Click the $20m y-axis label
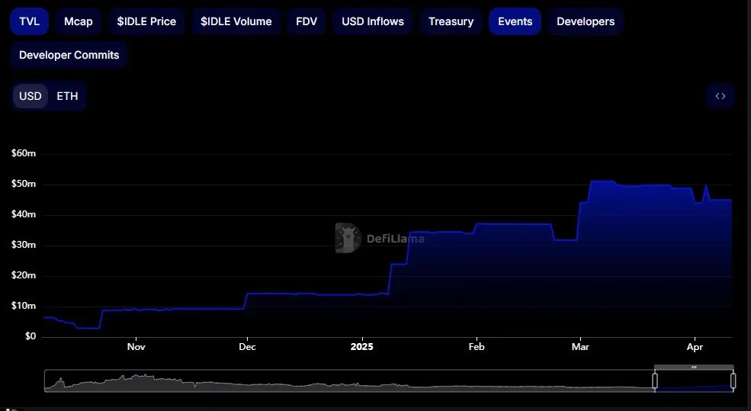This screenshot has width=751, height=411. [24, 275]
